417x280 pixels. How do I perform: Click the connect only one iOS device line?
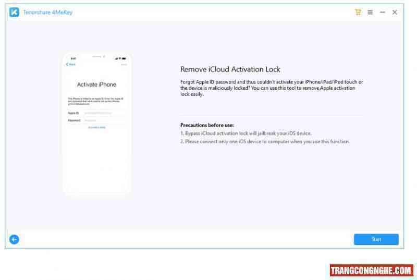[x=265, y=141]
